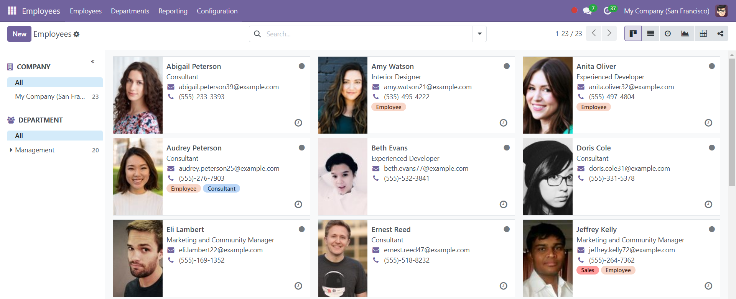Click the red recording status dot
This screenshot has width=736, height=299.
tap(574, 10)
